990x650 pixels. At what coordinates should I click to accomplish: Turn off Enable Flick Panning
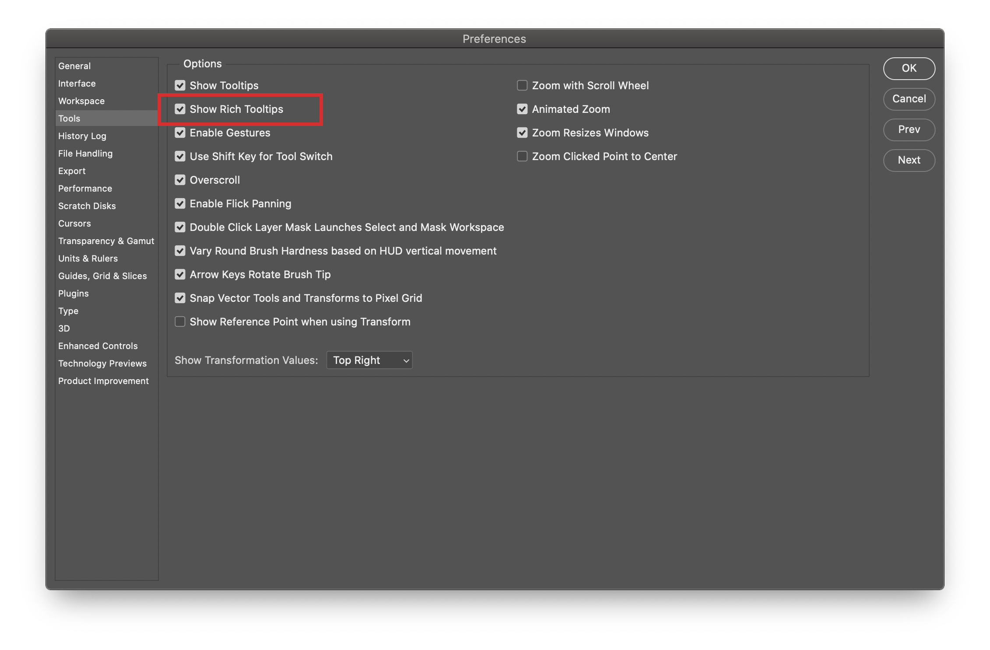point(180,203)
